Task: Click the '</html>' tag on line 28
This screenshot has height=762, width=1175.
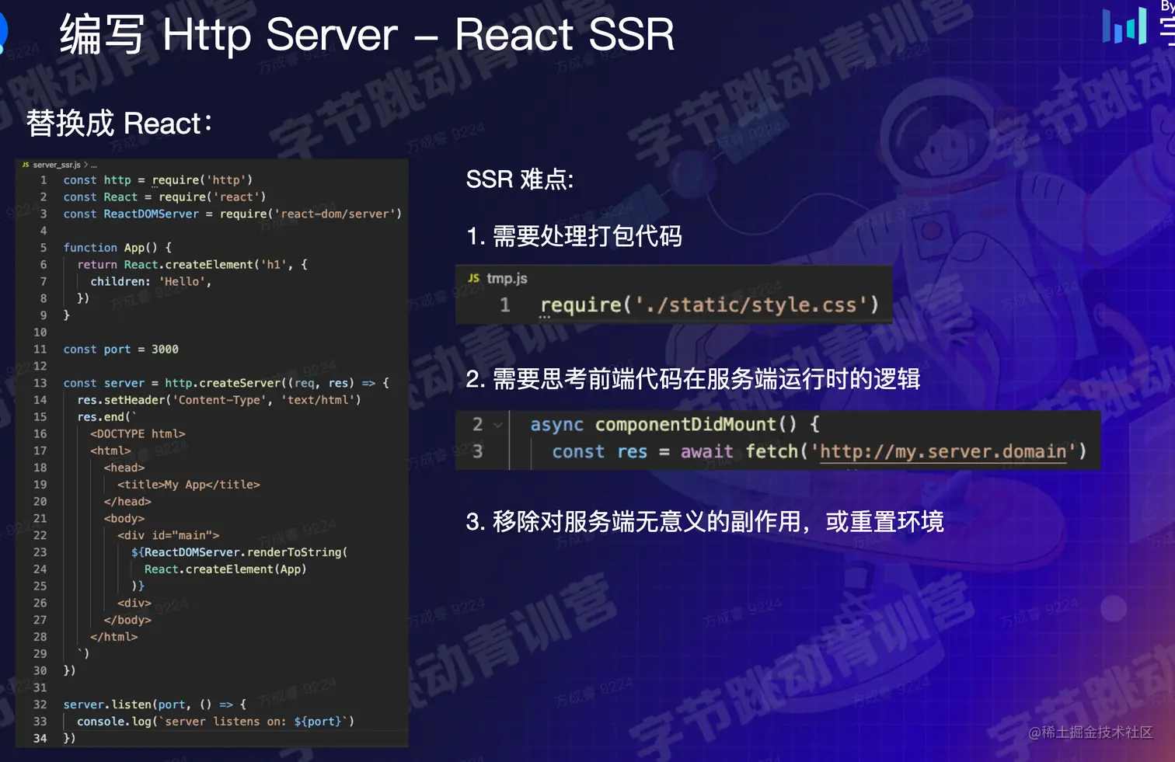Action: tap(113, 637)
